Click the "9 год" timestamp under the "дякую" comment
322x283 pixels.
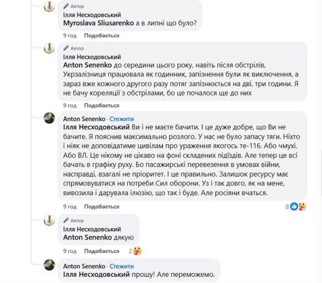(70, 251)
